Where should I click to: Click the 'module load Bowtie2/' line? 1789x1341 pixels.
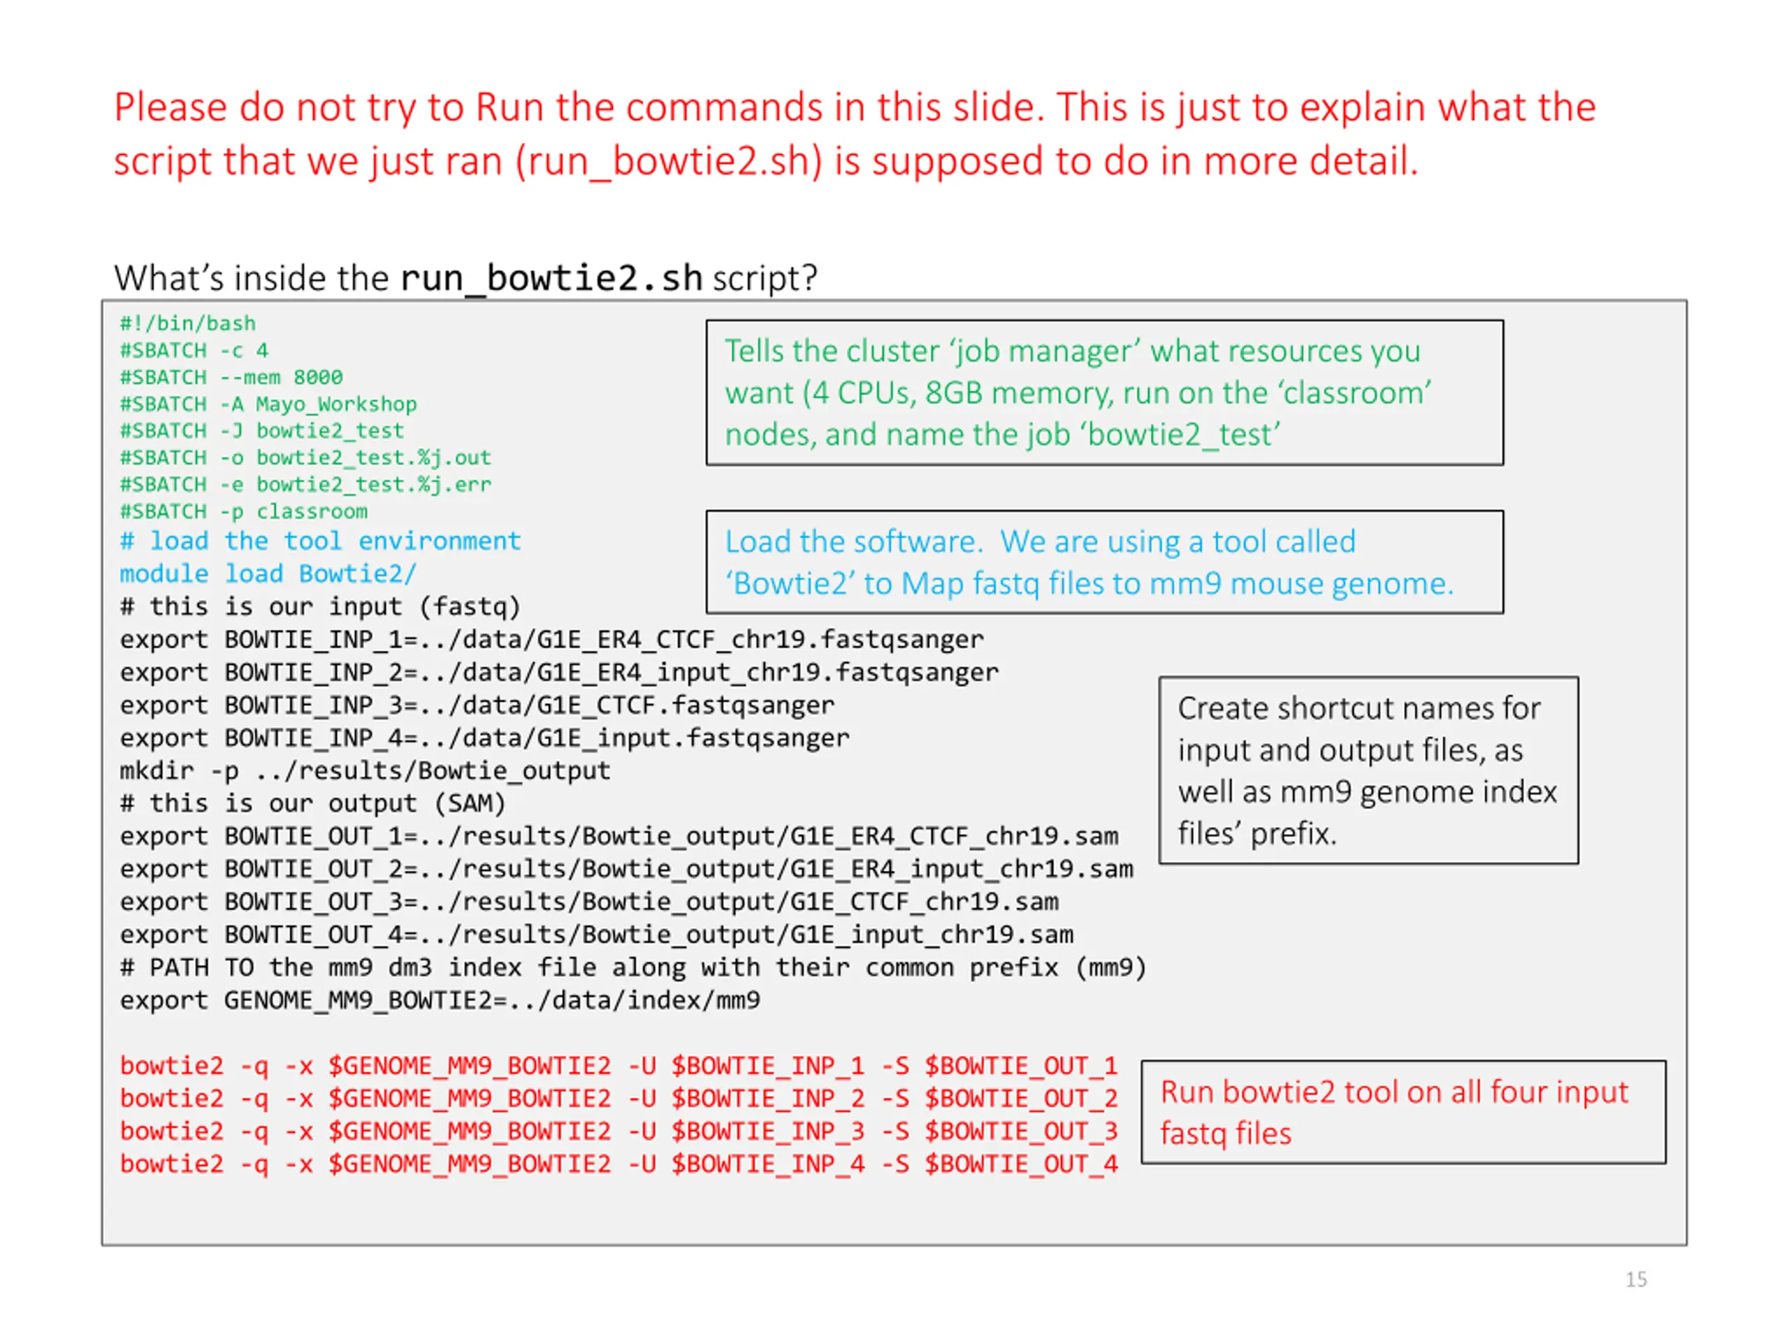pyautogui.click(x=268, y=574)
